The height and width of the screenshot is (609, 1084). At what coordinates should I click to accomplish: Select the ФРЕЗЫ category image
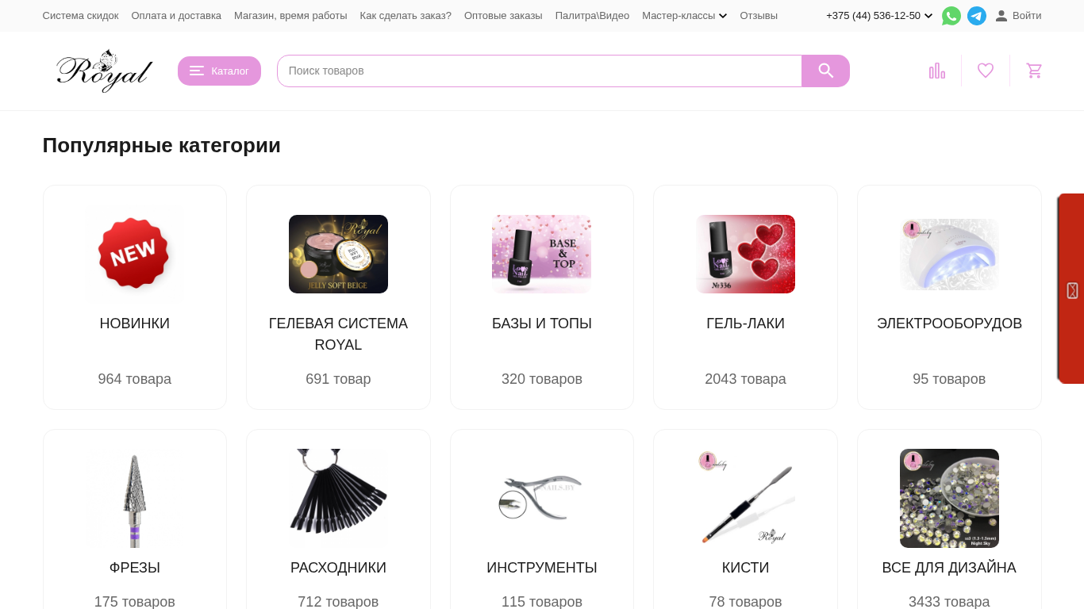135,498
